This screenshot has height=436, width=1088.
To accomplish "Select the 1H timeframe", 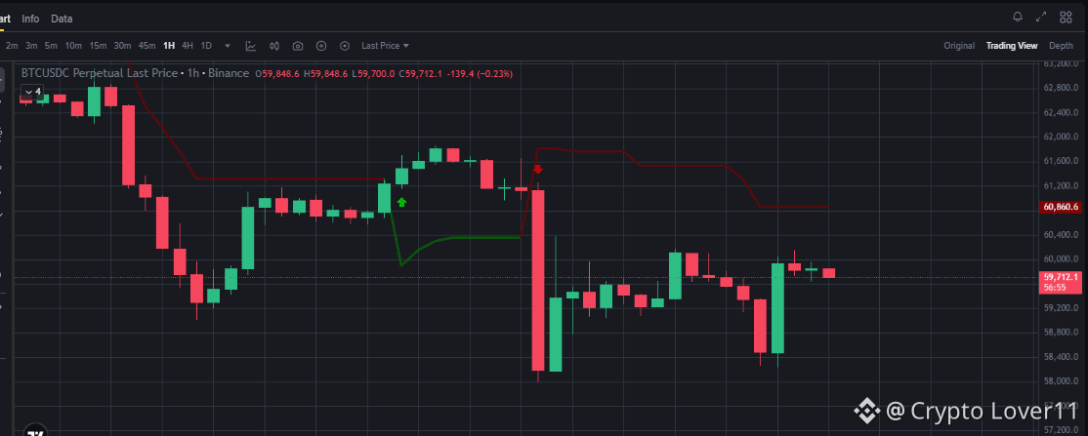I will 169,46.
